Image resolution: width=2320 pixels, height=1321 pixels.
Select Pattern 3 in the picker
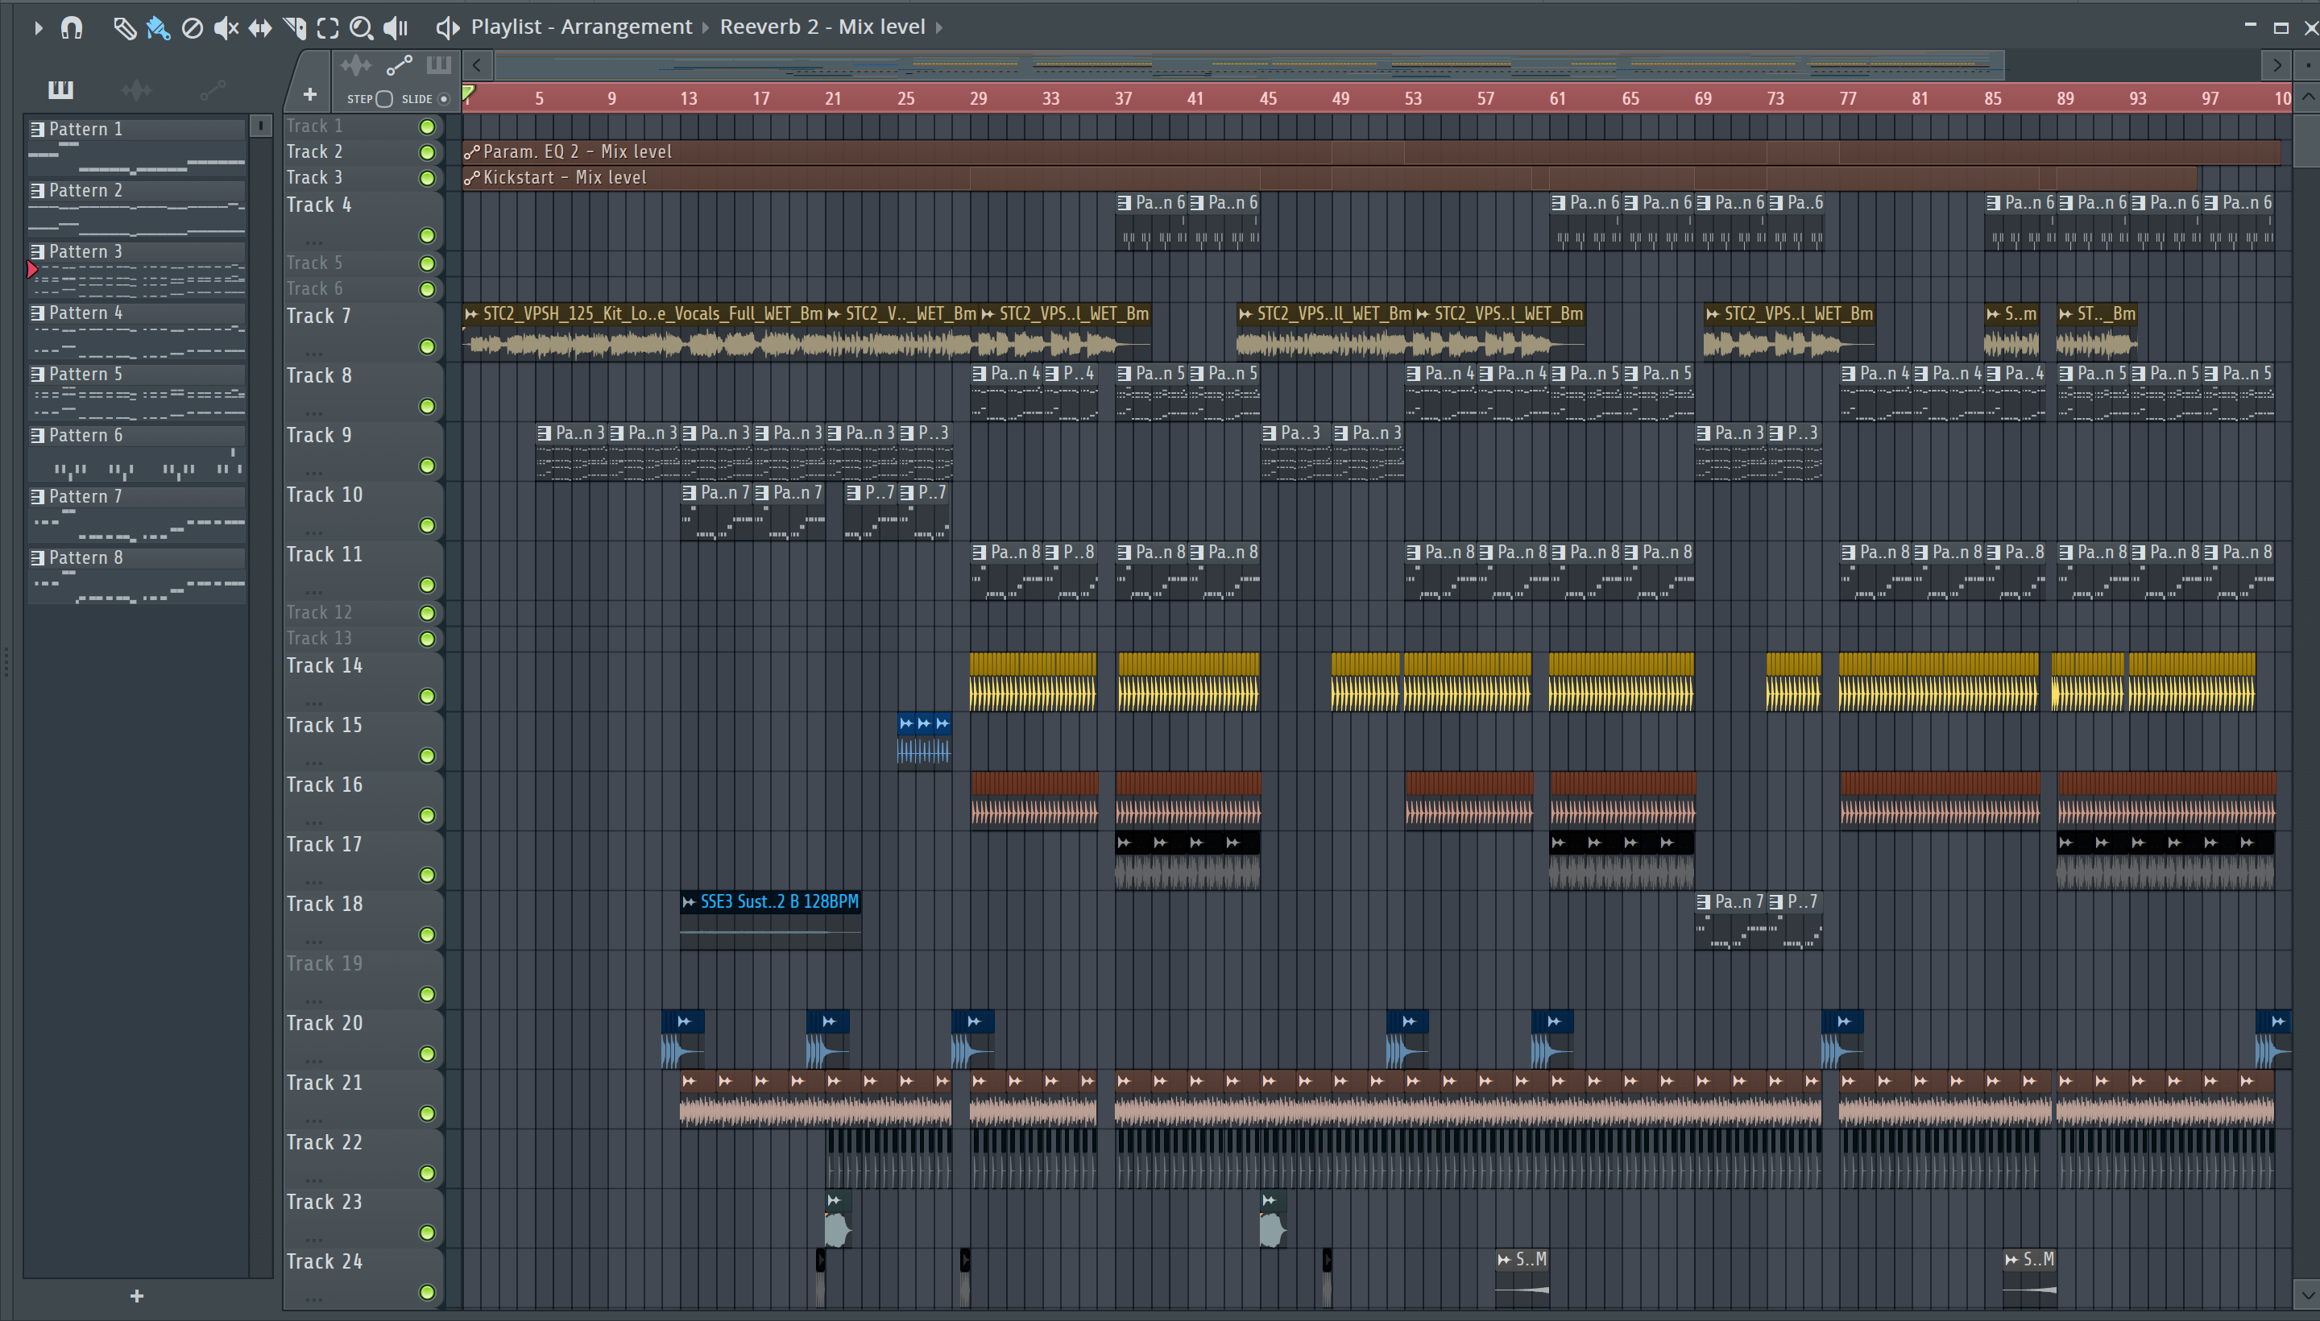(x=137, y=271)
